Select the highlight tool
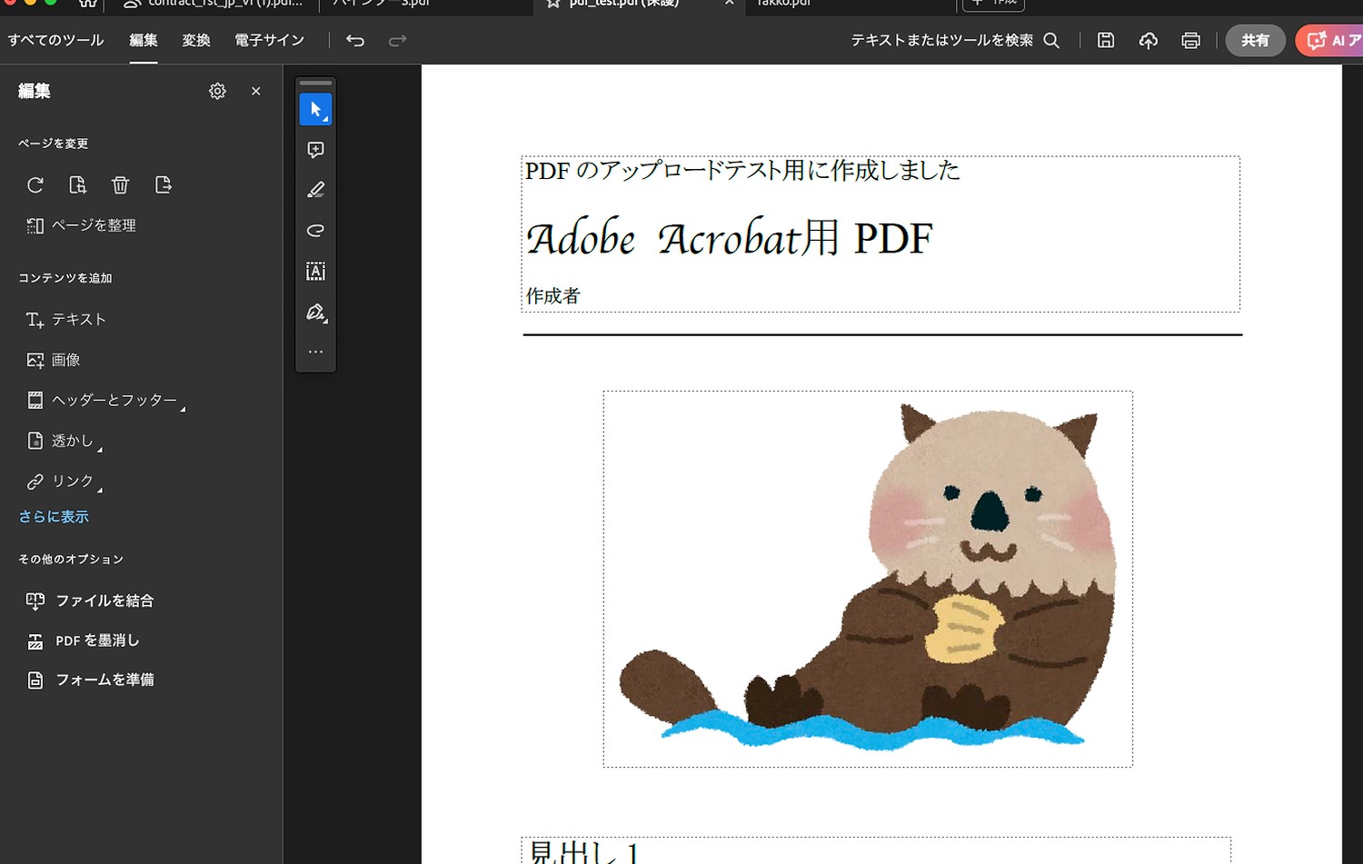 [315, 189]
